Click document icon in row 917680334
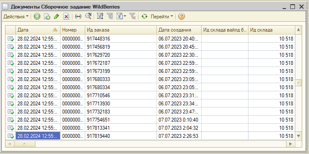The height and width of the screenshot is (154, 309). point(11,87)
